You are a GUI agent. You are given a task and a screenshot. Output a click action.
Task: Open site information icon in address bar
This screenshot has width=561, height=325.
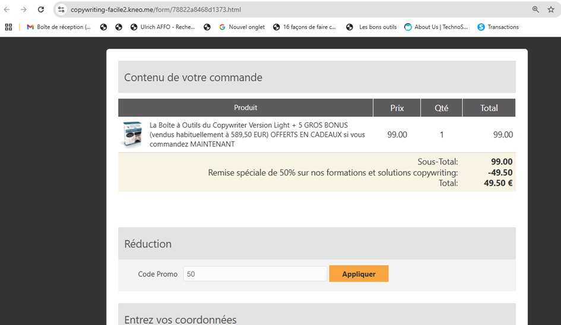(61, 9)
